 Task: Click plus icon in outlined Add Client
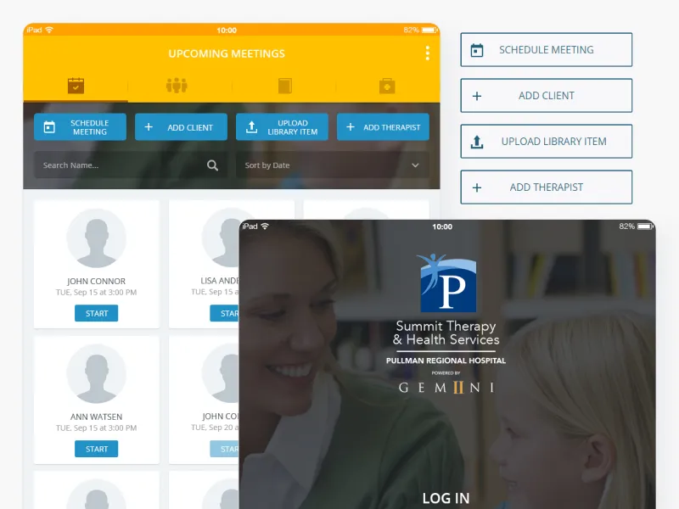(477, 96)
